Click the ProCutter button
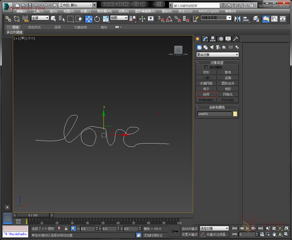 point(228,100)
